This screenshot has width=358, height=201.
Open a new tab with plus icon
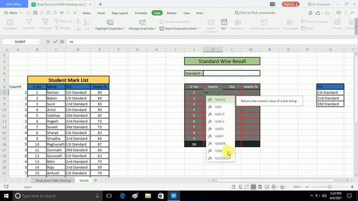100,4
